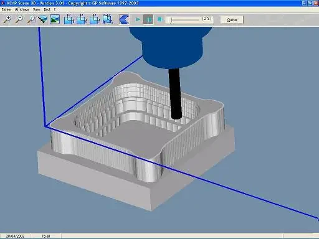
Task: Open the Brut menu
Action: pos(47,9)
